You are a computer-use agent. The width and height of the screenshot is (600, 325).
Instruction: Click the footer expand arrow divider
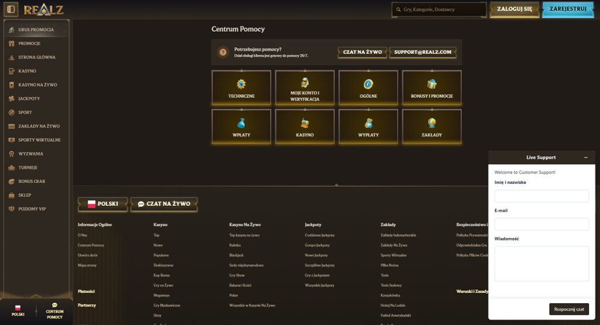click(x=336, y=185)
